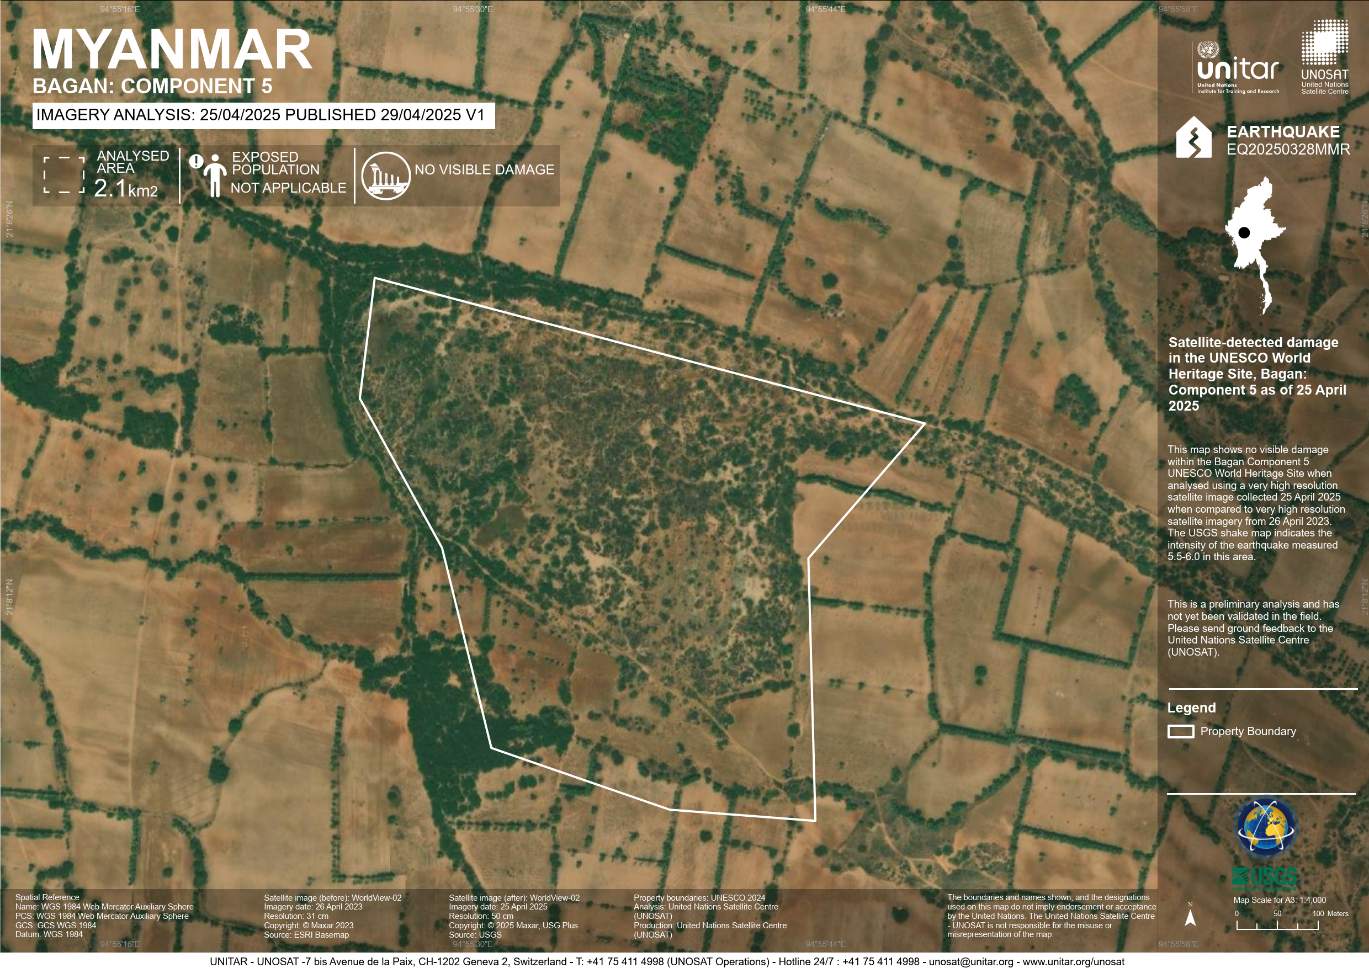Click the black location dot on Myanmar map
1369x968 pixels.
1244,233
